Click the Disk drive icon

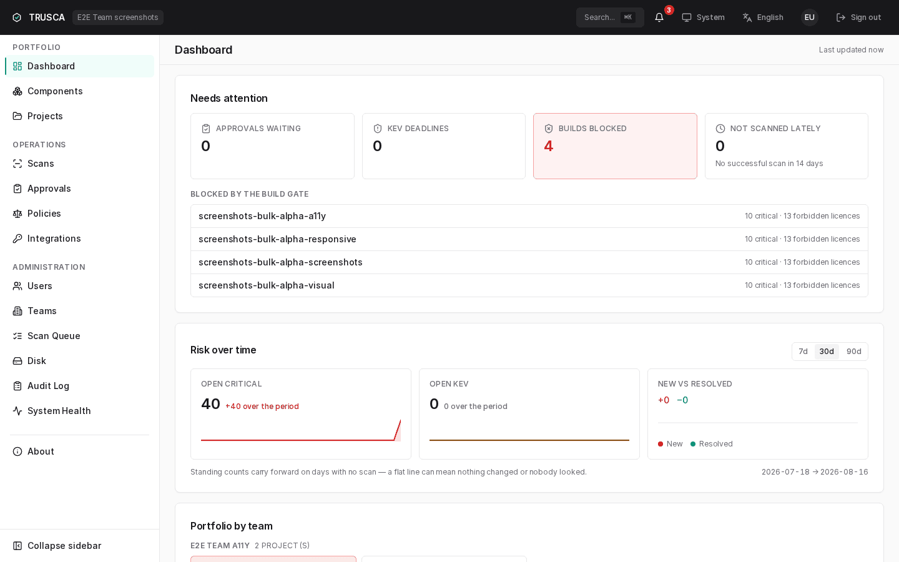click(x=17, y=361)
